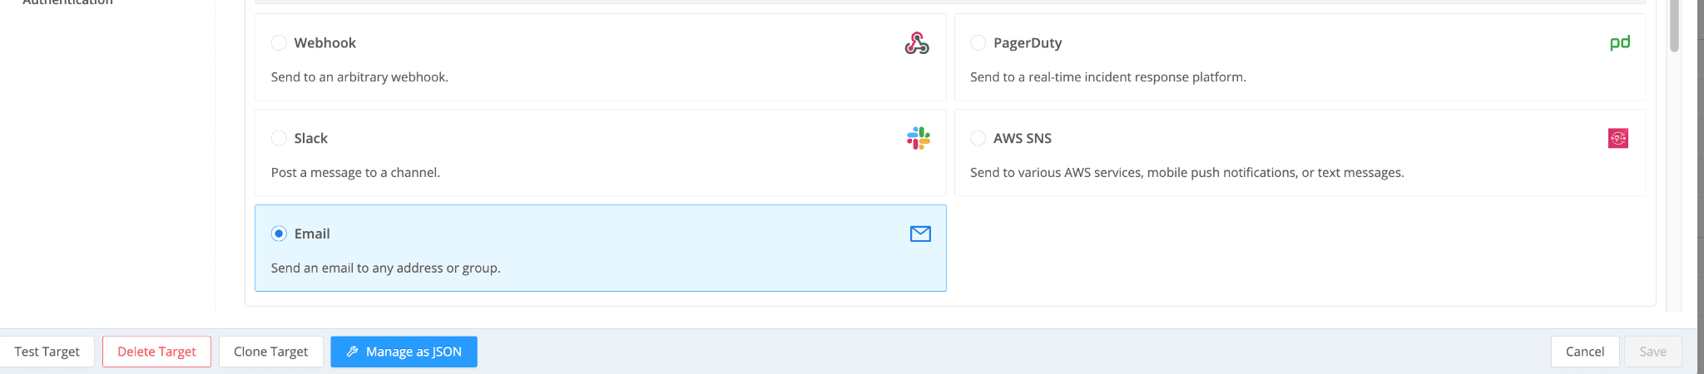Pick the AWS SNS radio option
This screenshot has width=1704, height=374.
978,138
